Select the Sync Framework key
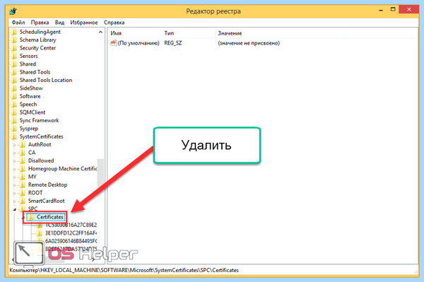424x282 pixels. tap(39, 121)
